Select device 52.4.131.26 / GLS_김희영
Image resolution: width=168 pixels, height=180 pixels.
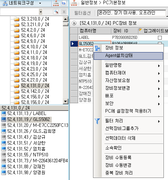(x=31, y=131)
